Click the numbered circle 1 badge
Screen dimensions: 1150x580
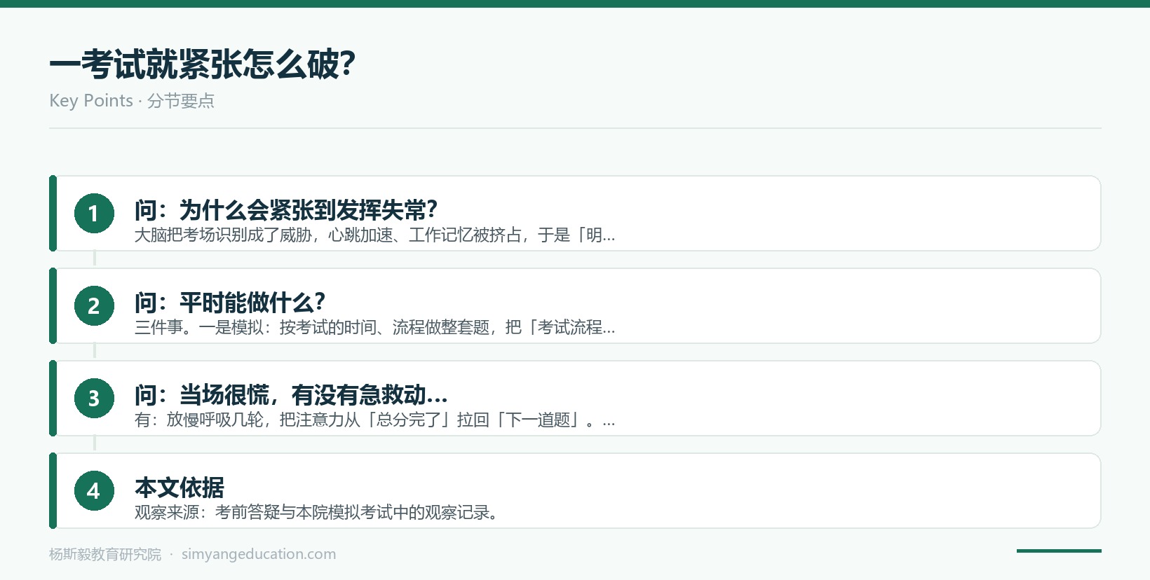(x=94, y=213)
